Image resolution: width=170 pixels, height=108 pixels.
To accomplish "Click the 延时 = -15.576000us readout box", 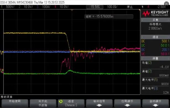I will coord(109,17).
